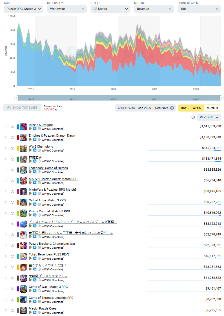
Task: Open the Call of Antia app icon
Action: pos(23,202)
